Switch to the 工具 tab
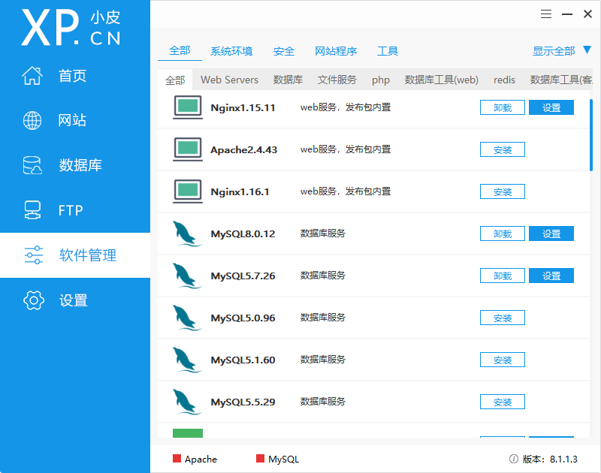Viewport: 601px width, 473px height. click(388, 51)
